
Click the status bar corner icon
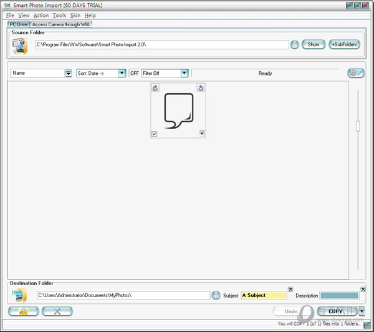click(367, 325)
